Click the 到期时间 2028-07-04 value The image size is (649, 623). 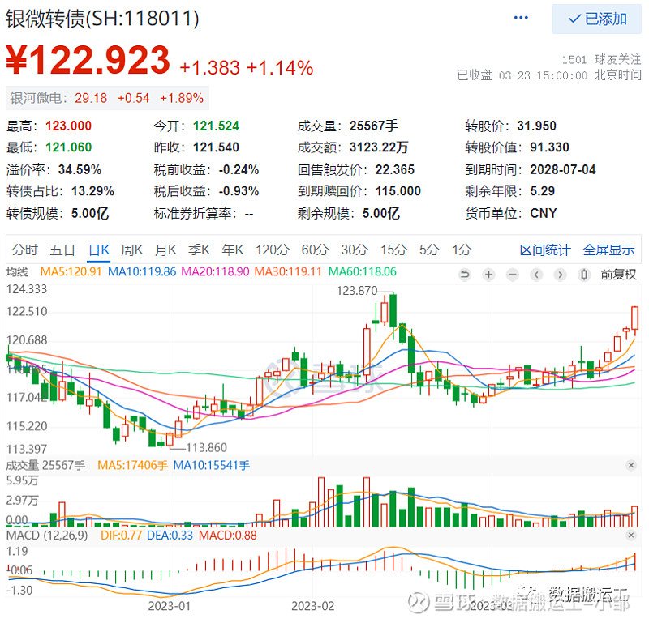563,169
